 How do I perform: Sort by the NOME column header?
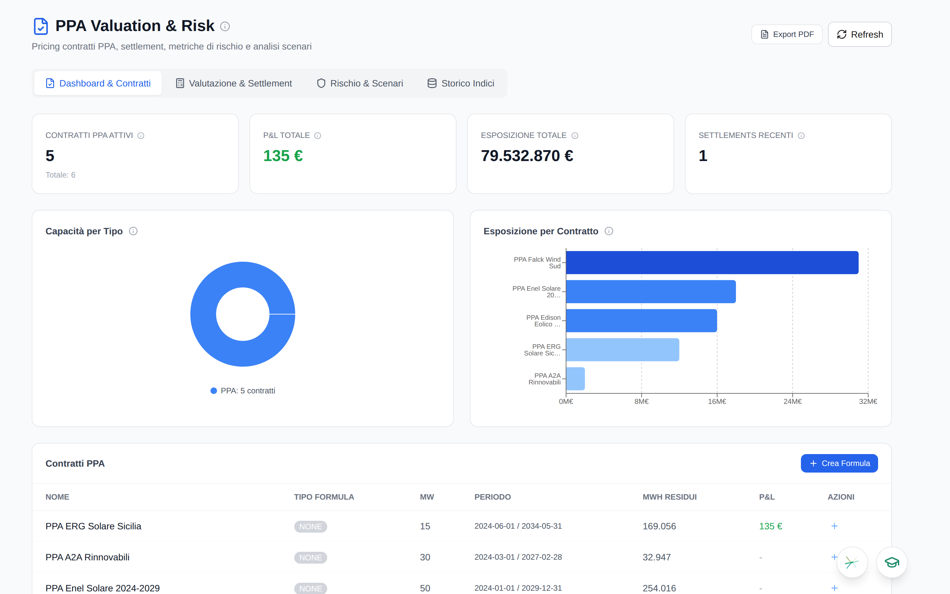click(57, 497)
